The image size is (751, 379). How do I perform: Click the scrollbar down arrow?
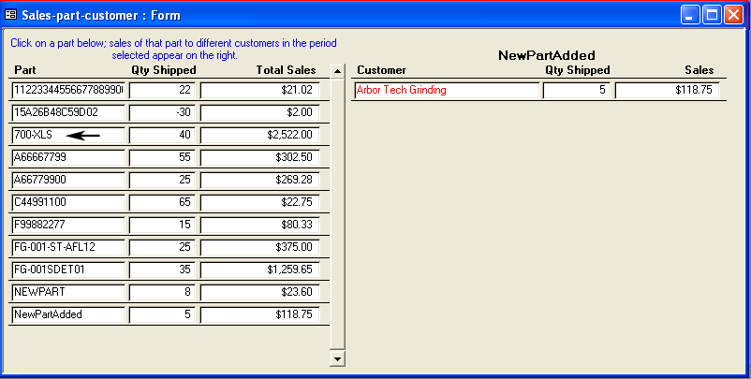(337, 357)
